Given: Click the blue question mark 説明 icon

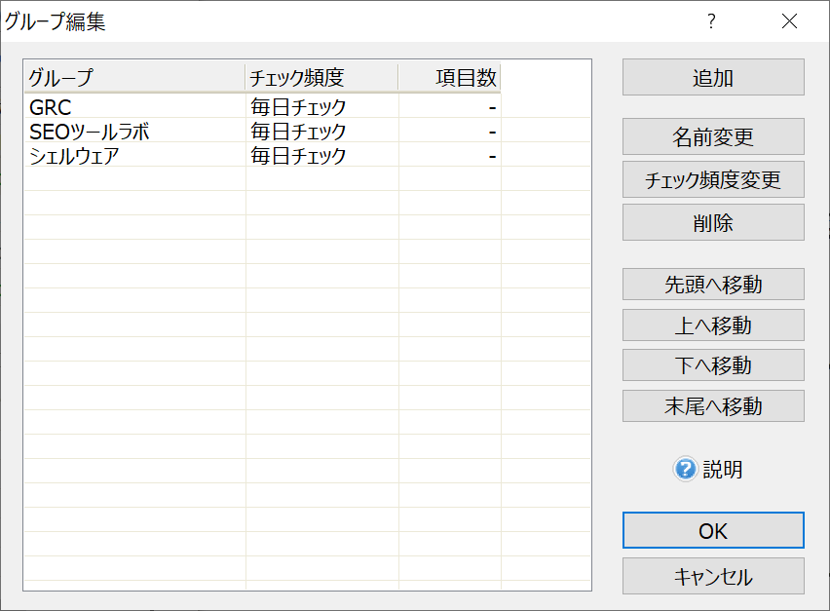Looking at the screenshot, I should [686, 469].
